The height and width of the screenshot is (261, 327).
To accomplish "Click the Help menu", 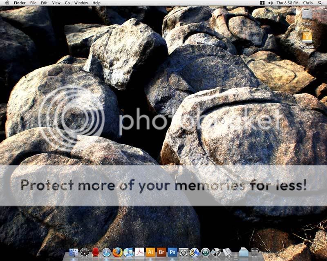I will pyautogui.click(x=96, y=3).
